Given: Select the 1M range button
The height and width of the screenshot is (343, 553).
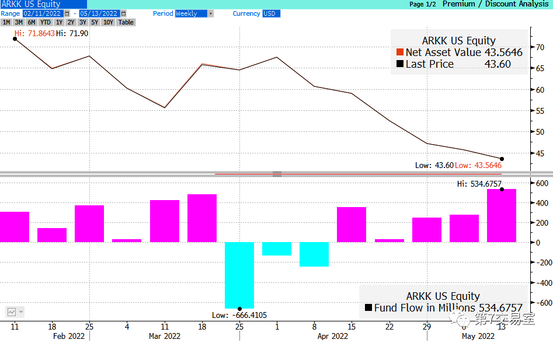Looking at the screenshot, I should point(6,22).
